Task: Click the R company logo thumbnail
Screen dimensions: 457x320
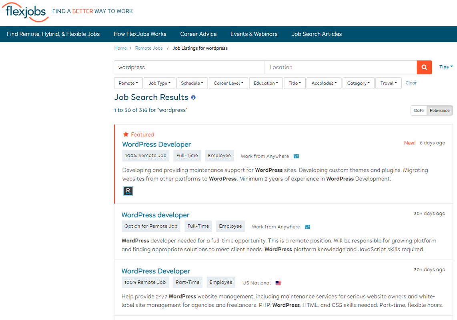Action: click(x=128, y=191)
